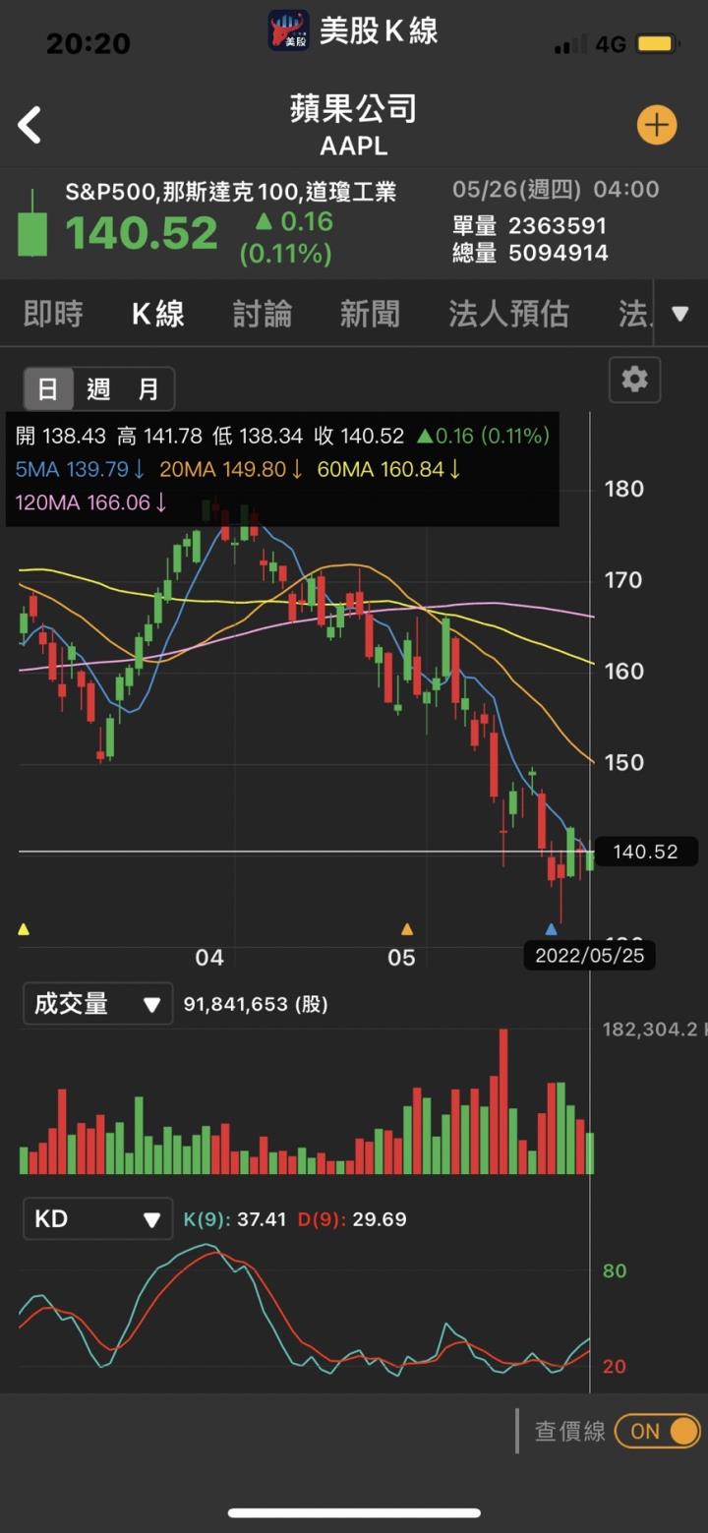Expand more tabs with down triangle
708x1533 pixels.
[x=679, y=314]
